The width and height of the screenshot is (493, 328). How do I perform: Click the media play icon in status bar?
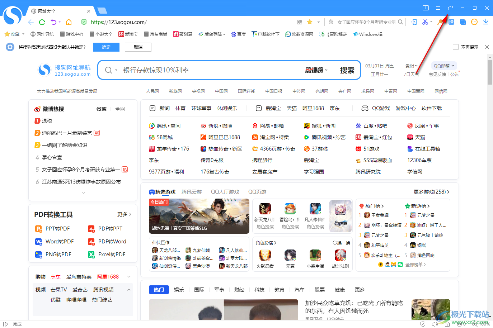pyautogui.click(x=6, y=324)
